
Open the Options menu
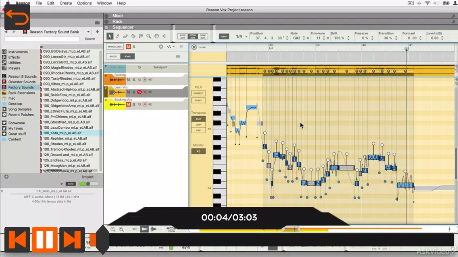click(84, 3)
